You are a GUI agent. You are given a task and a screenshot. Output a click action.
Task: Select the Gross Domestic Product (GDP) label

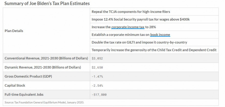click(28, 76)
